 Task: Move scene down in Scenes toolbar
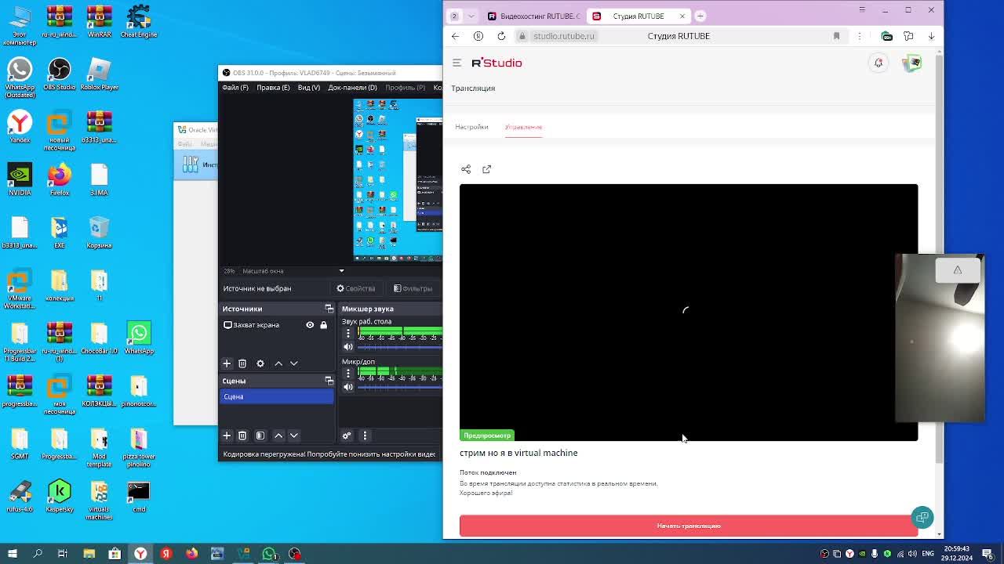pyautogui.click(x=294, y=436)
